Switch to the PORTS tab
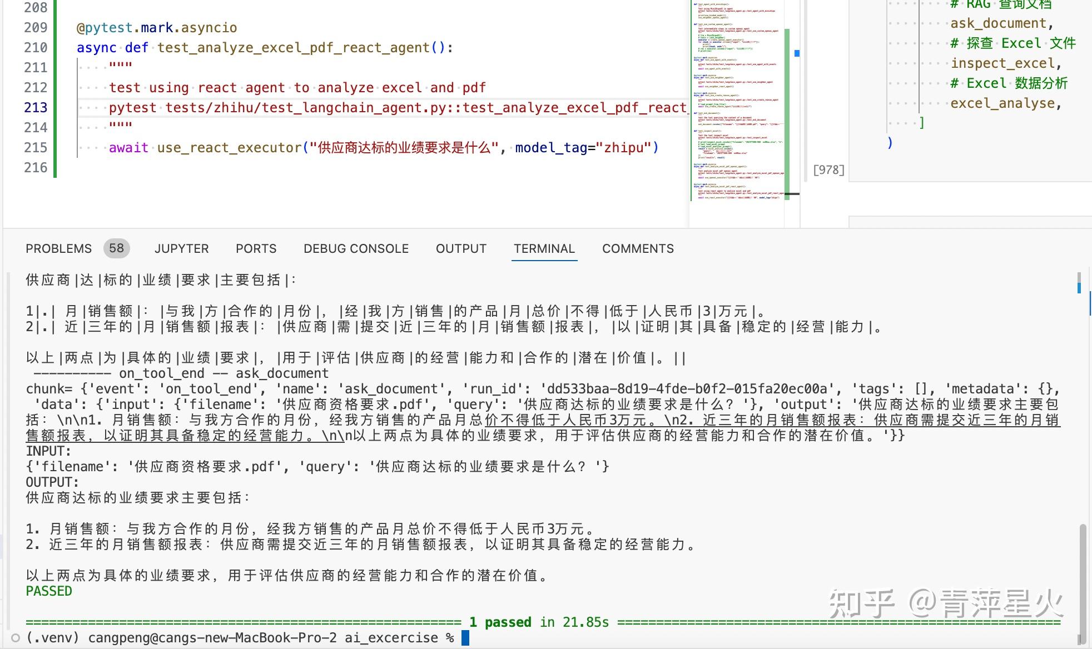1092x649 pixels. coord(256,248)
